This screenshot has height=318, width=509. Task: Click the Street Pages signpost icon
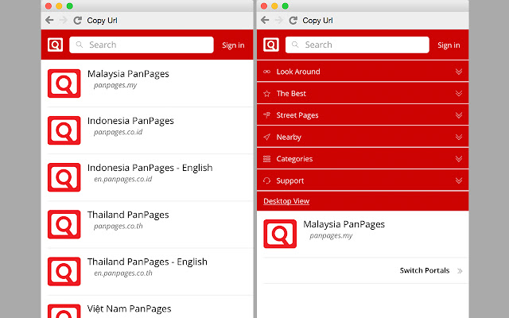point(267,115)
